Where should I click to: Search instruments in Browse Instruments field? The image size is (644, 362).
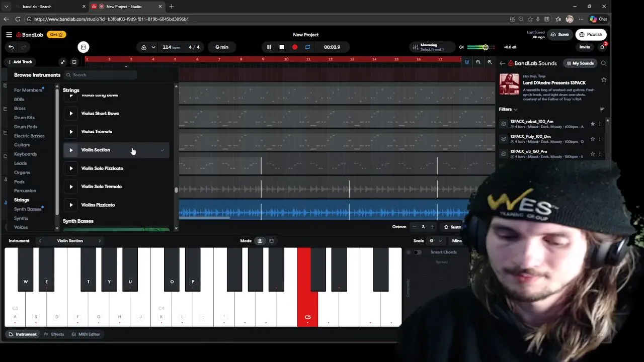[x=101, y=75]
